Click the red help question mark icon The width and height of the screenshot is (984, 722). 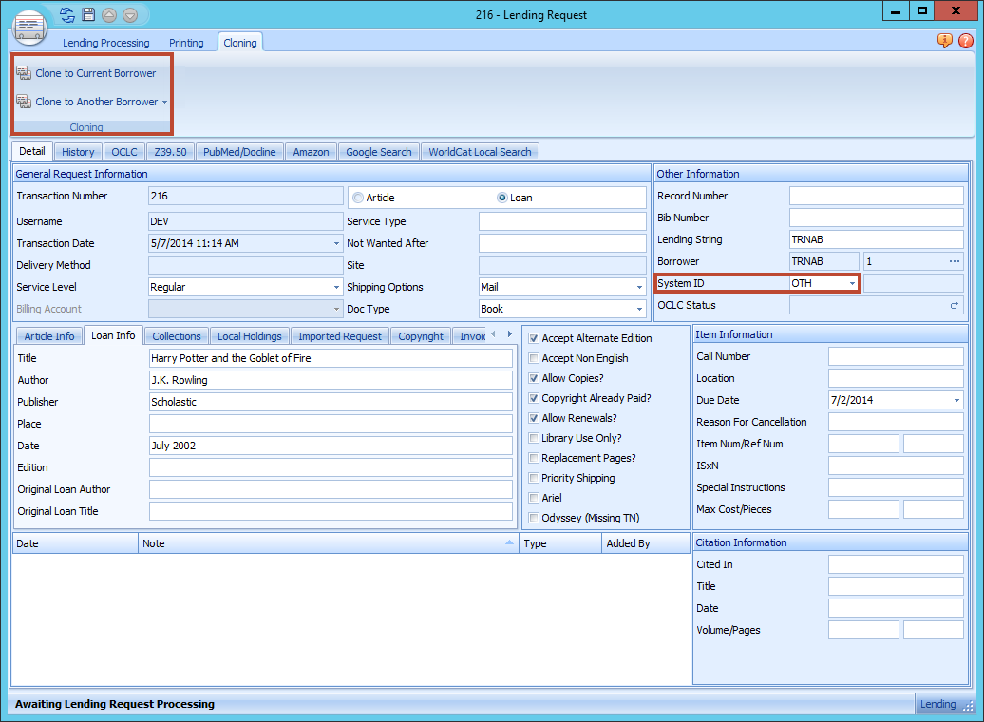[x=965, y=42]
